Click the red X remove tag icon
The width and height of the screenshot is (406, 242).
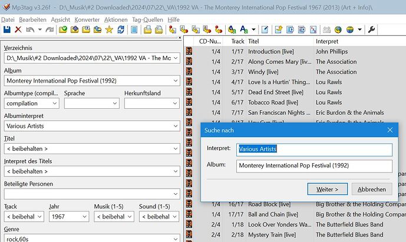(x=18, y=29)
